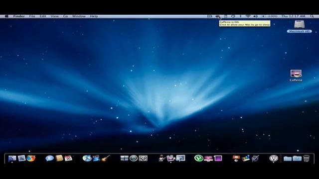Open the gray square icon after the eye icon
This screenshot has height=179, width=319.
[x=143, y=158]
